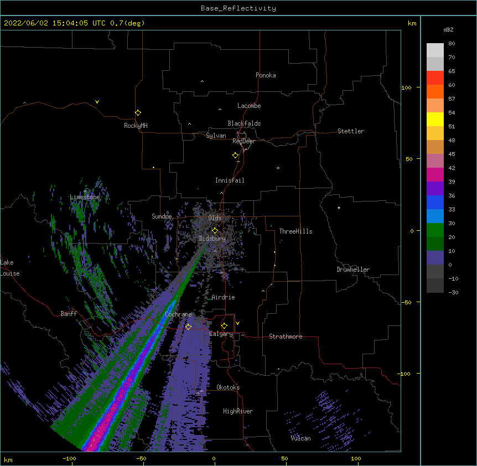The height and width of the screenshot is (466, 477).
Task: Select the -30 value at the dBZ scale bottom
Action: click(x=453, y=292)
